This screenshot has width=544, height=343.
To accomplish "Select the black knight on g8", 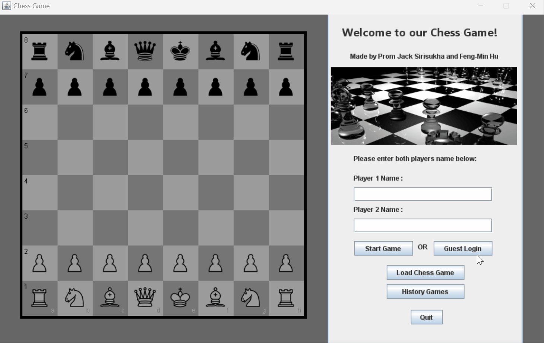I will pyautogui.click(x=251, y=51).
